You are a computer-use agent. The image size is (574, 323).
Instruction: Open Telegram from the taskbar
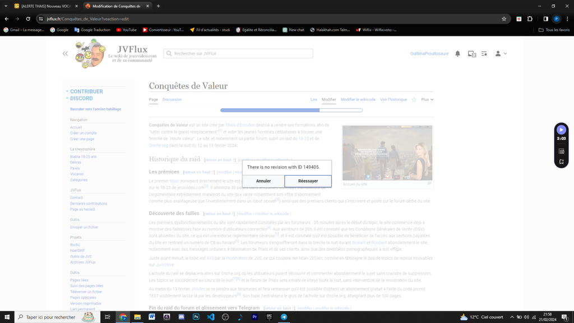284,317
